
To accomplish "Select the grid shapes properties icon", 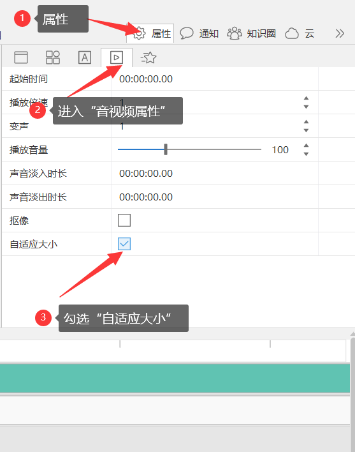I will 53,57.
